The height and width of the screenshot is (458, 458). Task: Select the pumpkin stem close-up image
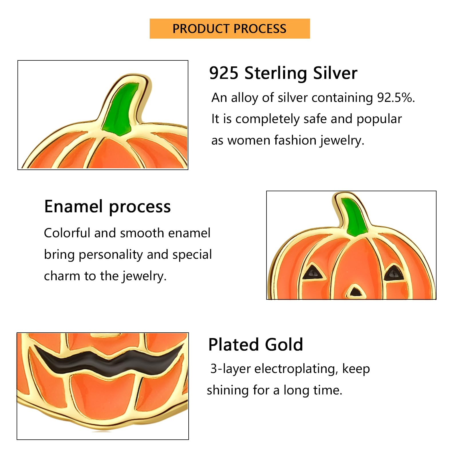click(103, 115)
